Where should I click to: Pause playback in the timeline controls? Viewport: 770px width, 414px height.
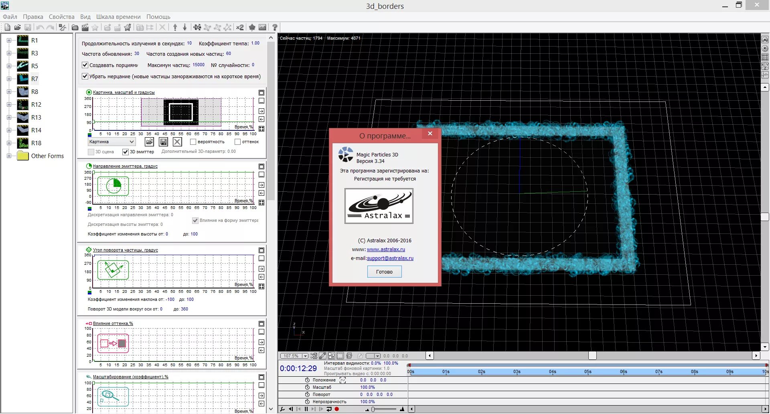pyautogui.click(x=306, y=409)
